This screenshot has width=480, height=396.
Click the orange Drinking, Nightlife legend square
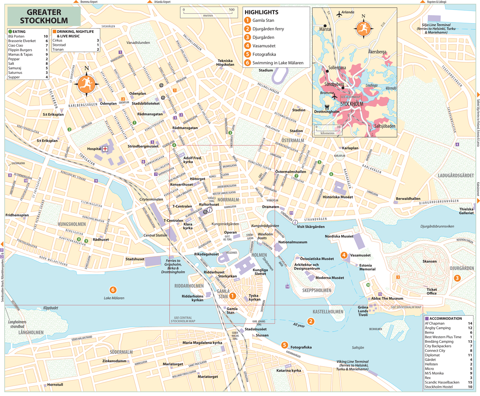tap(54, 32)
